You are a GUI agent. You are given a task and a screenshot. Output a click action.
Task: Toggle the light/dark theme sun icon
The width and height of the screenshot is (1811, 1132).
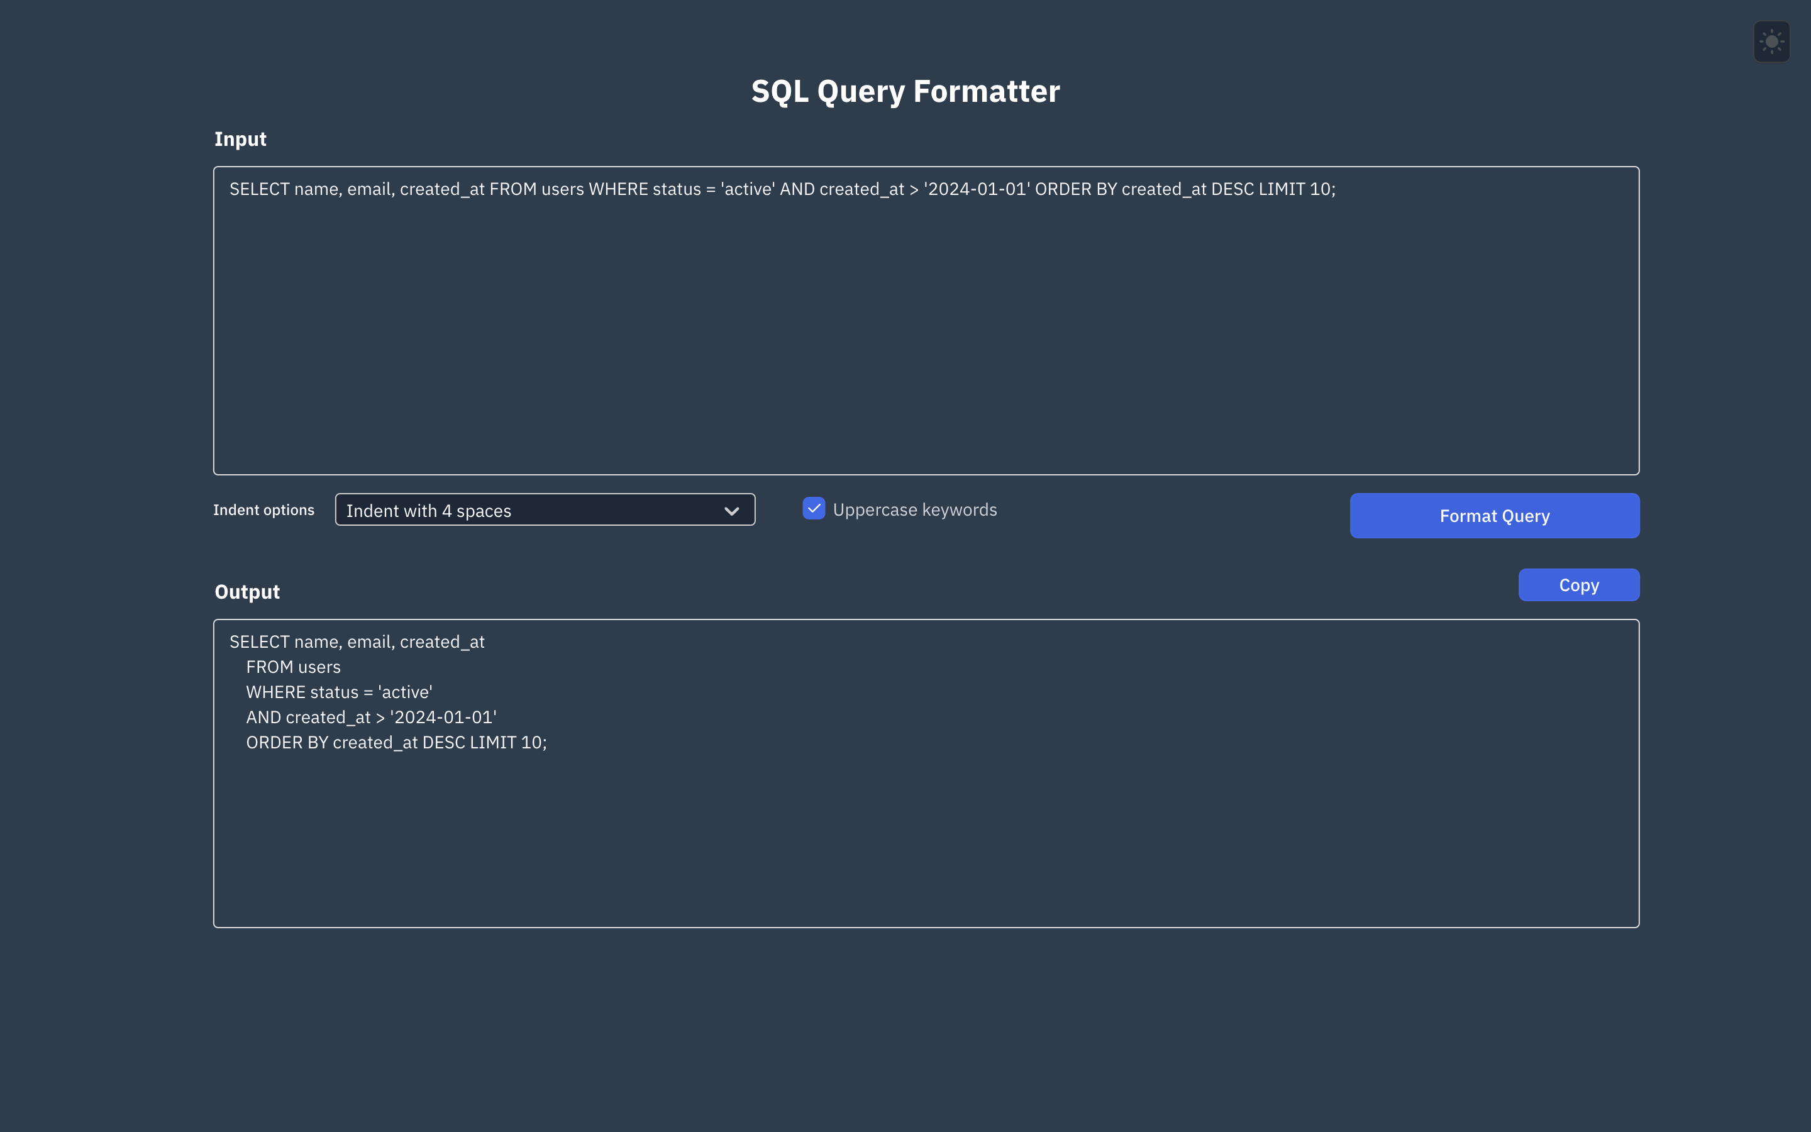click(x=1771, y=41)
